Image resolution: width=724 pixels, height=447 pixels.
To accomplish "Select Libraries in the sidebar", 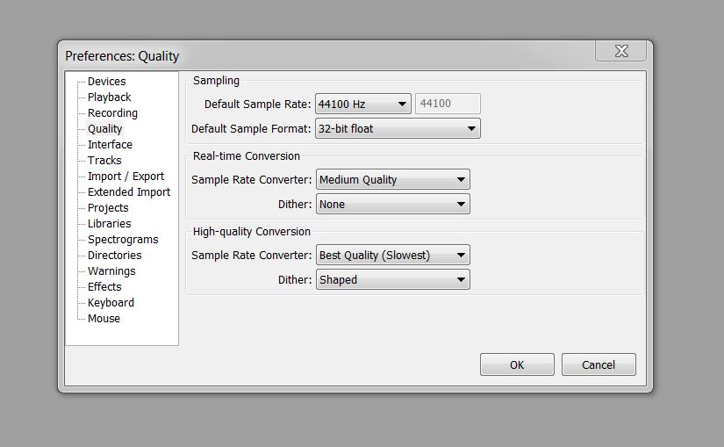I will point(110,224).
